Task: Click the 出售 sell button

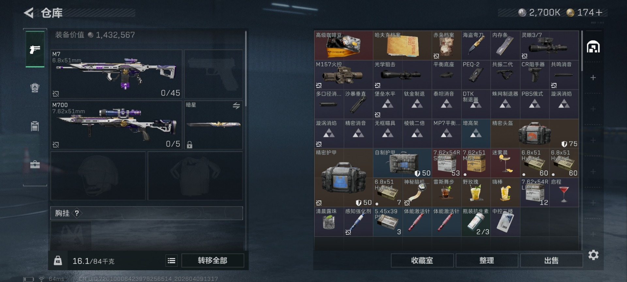Action: click(551, 260)
